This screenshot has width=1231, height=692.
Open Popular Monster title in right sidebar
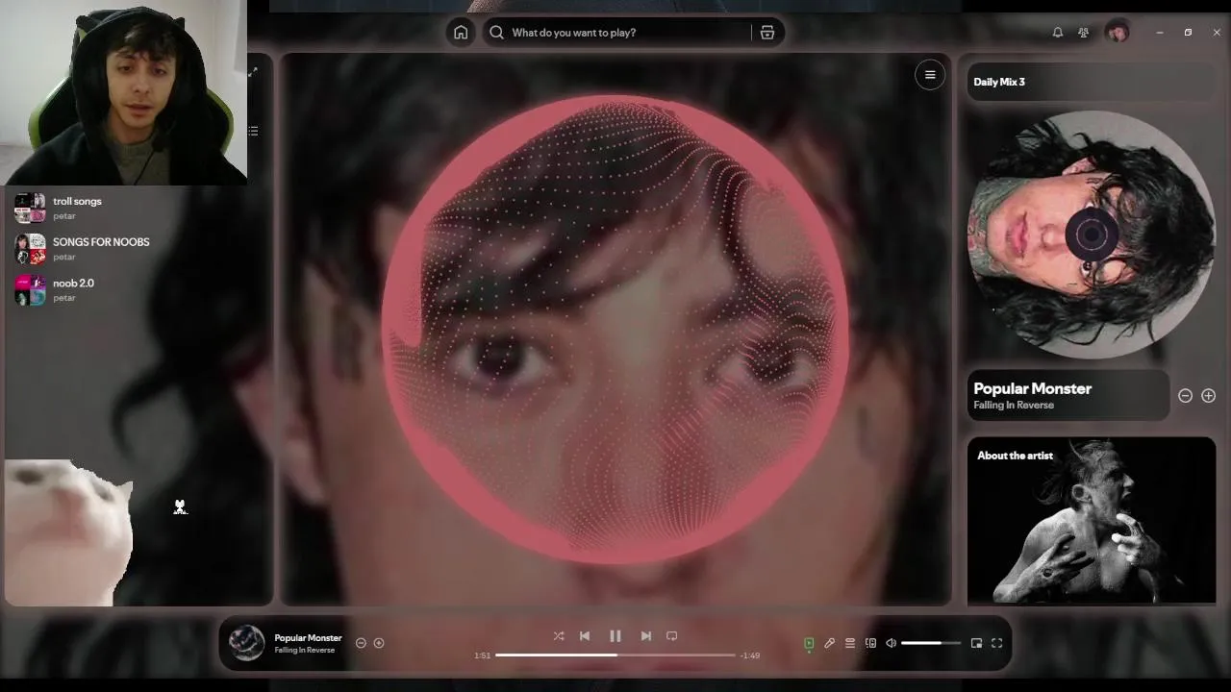[x=1032, y=388]
